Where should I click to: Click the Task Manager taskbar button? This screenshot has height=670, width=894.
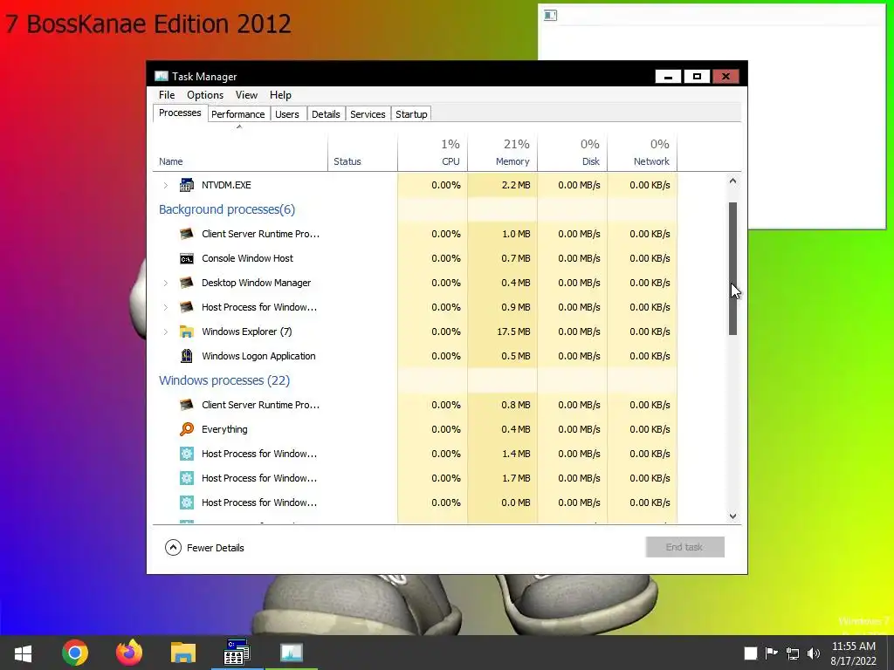[x=292, y=653]
